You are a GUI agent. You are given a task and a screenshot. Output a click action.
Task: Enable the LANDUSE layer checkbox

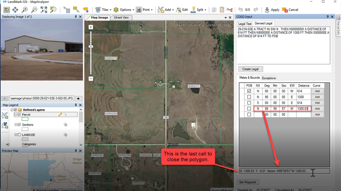(x=19, y=135)
